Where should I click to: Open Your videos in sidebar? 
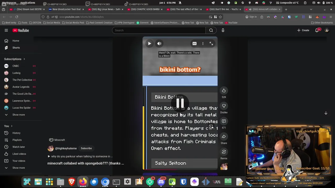pyautogui.click(x=19, y=161)
